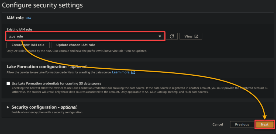Cancel the crawler configuration
The width and height of the screenshot is (276, 134).
218,124
